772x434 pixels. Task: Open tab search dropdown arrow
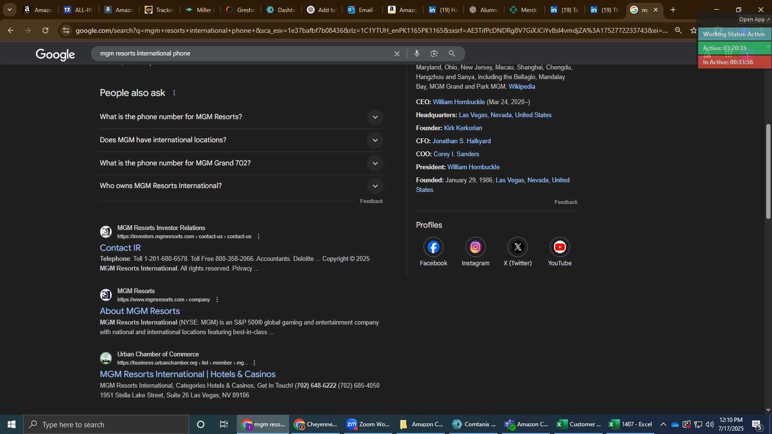coord(9,10)
